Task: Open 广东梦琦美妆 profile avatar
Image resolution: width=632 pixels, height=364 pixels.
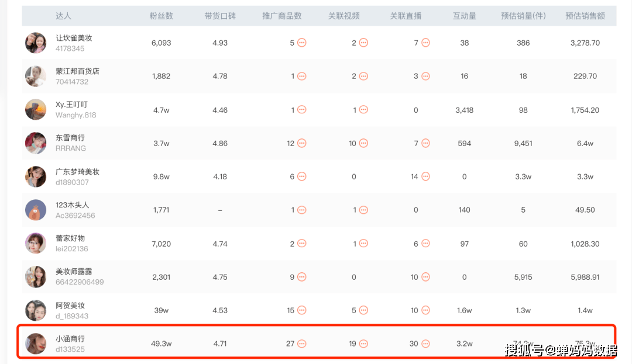Action: pyautogui.click(x=36, y=176)
